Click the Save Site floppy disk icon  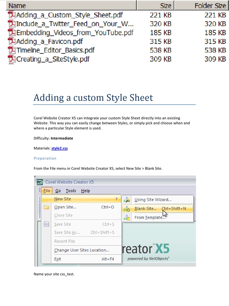coord(46,224)
